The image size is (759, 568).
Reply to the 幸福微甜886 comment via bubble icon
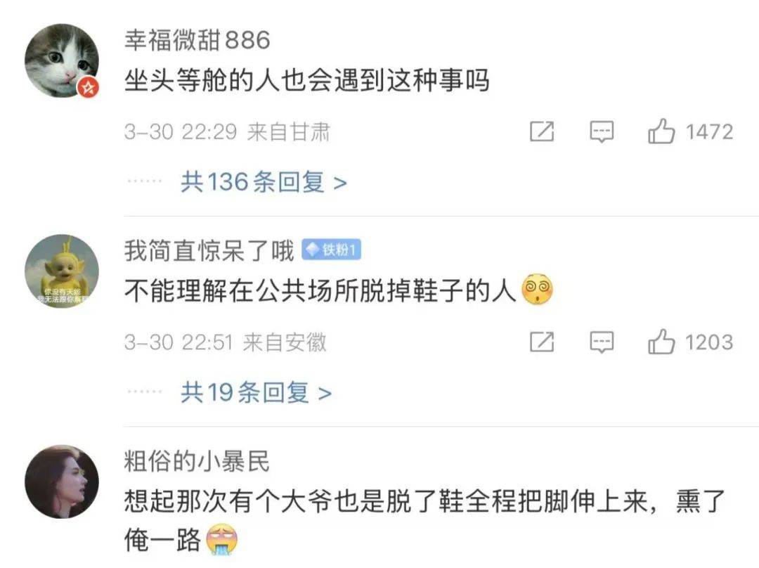pyautogui.click(x=602, y=131)
